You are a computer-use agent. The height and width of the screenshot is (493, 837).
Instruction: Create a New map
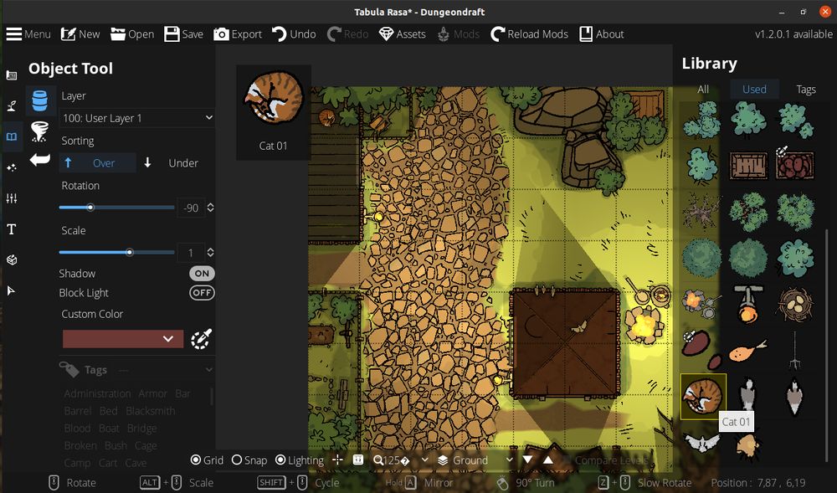point(80,34)
